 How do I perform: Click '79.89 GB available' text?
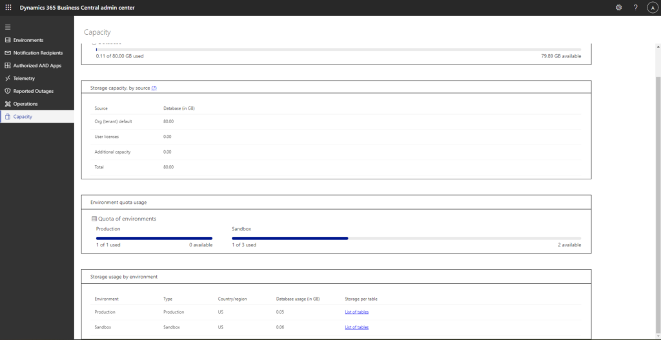pyautogui.click(x=561, y=56)
